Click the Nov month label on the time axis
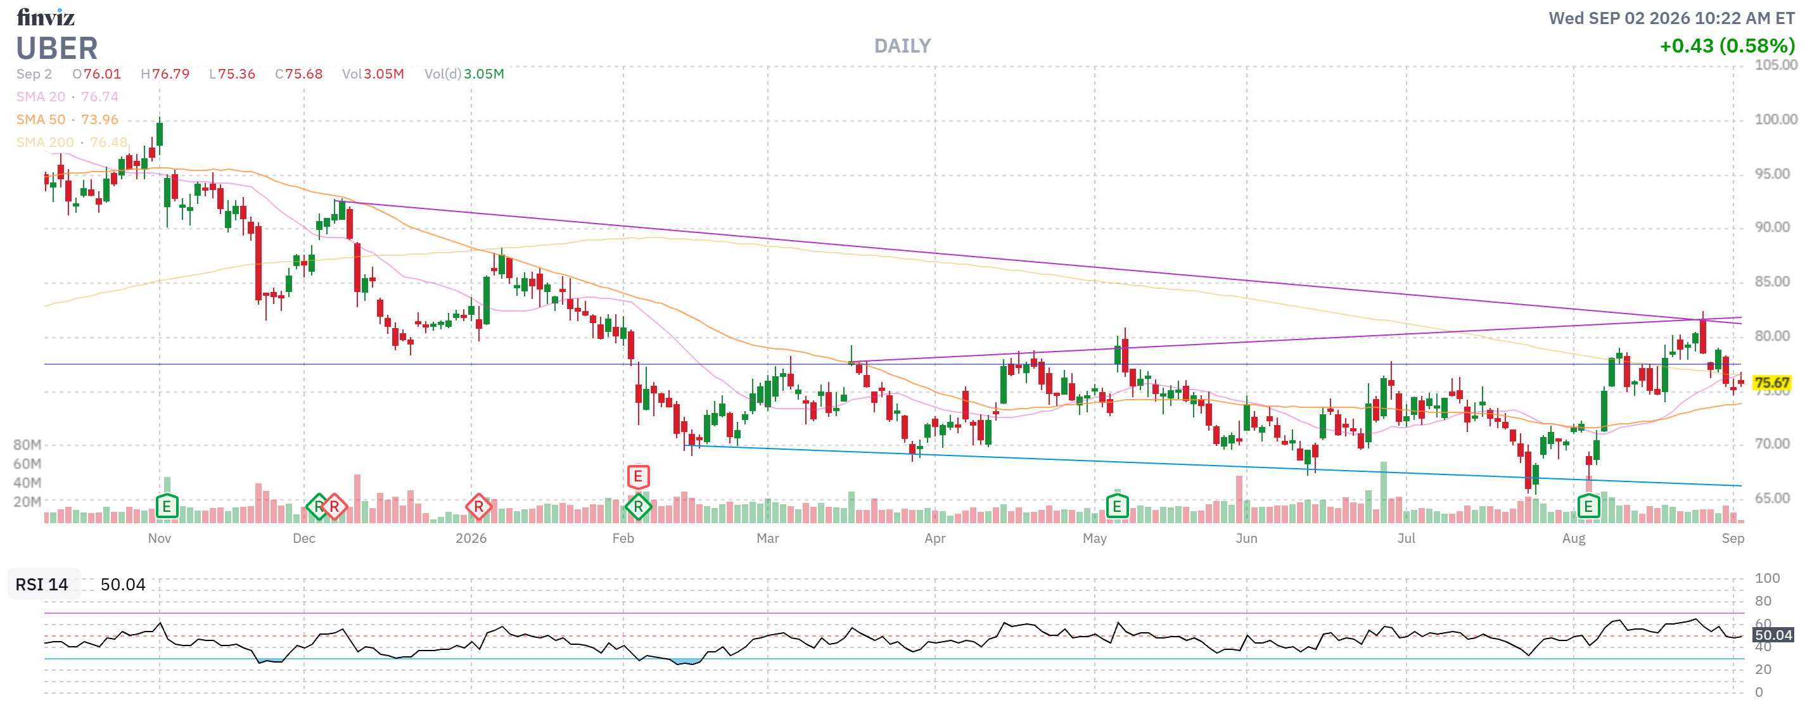The width and height of the screenshot is (1812, 712). tap(160, 538)
